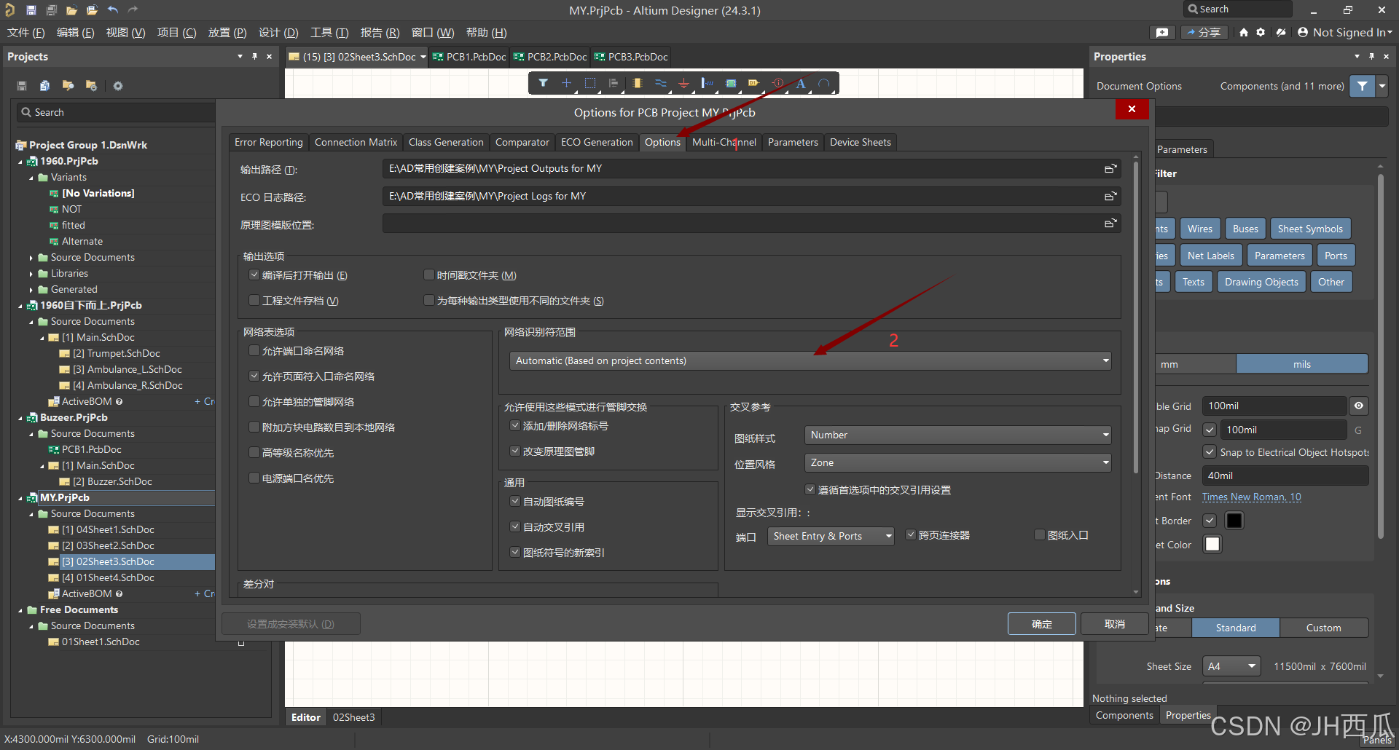Click 确定 to confirm options
This screenshot has width=1399, height=750.
(x=1042, y=624)
